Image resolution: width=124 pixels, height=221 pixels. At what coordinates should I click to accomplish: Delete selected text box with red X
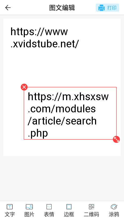click(x=24, y=87)
